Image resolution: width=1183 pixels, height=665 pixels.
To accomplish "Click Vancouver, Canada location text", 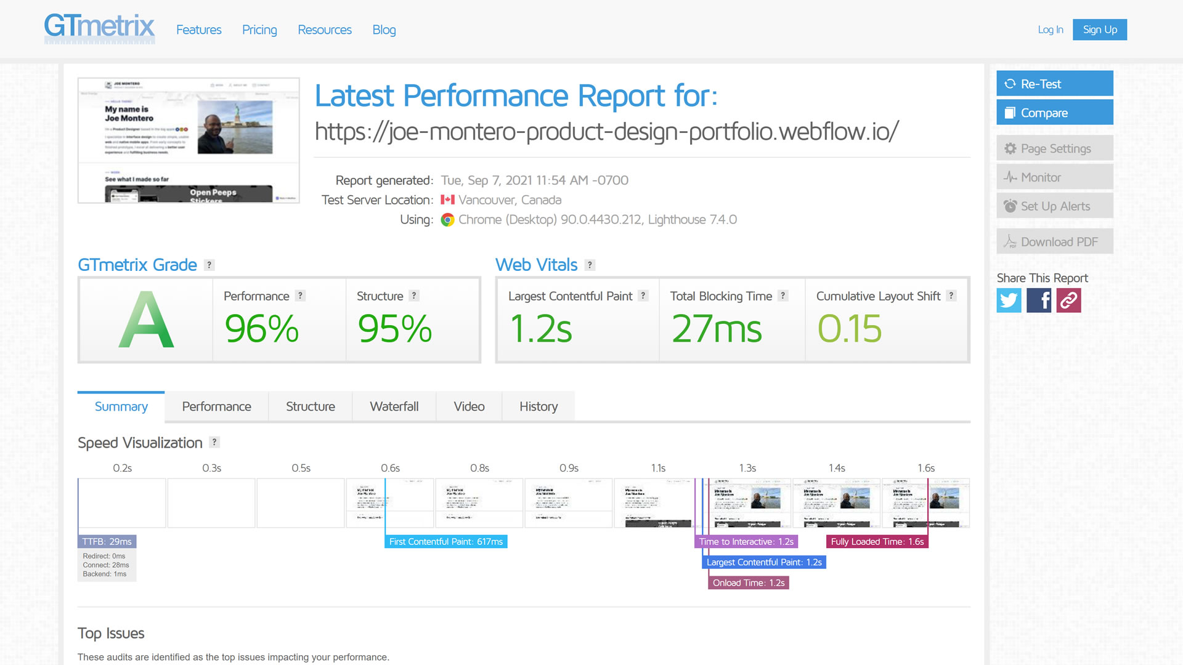I will [x=510, y=200].
